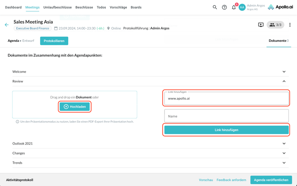Viewport: 297px width, 186px height.
Task: Show the 3/3 participants list
Action: [x=275, y=25]
